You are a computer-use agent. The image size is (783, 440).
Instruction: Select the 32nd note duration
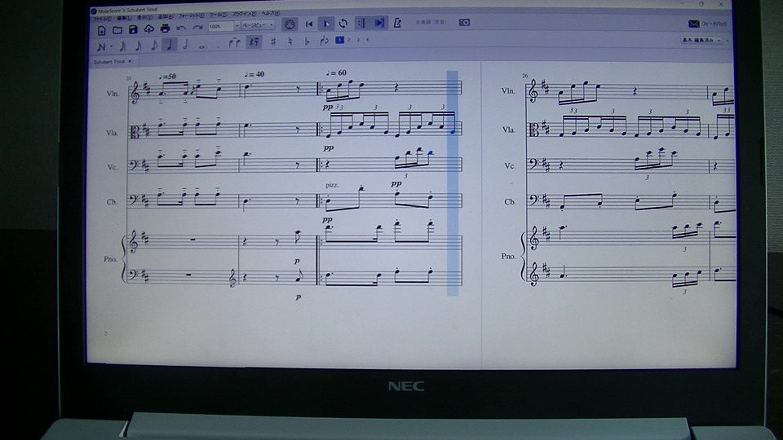click(122, 46)
